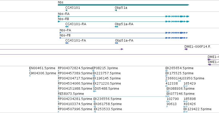Click the 102790 feature arrow glyph
Screen dimensions: 219x113
(168, 101)
